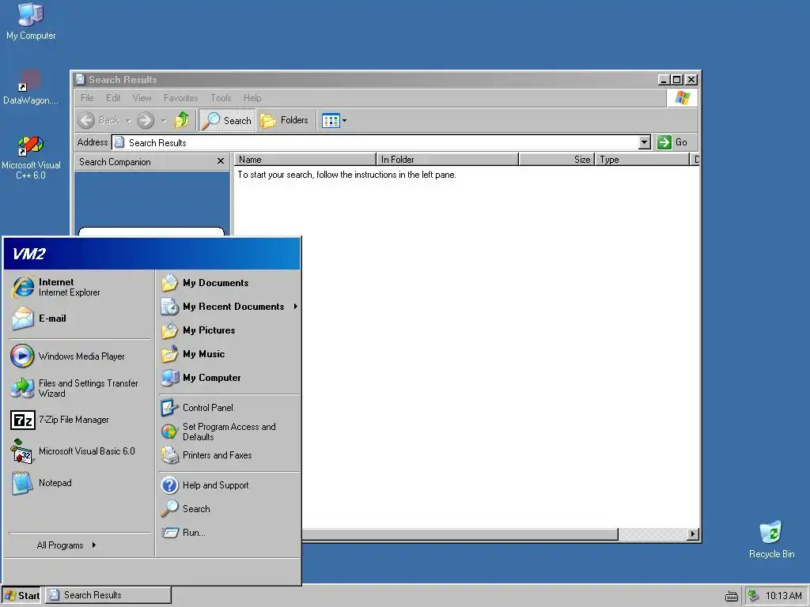Click the horizontal scrollbar thumb
Screen dimensions: 810x607
(x=460, y=534)
